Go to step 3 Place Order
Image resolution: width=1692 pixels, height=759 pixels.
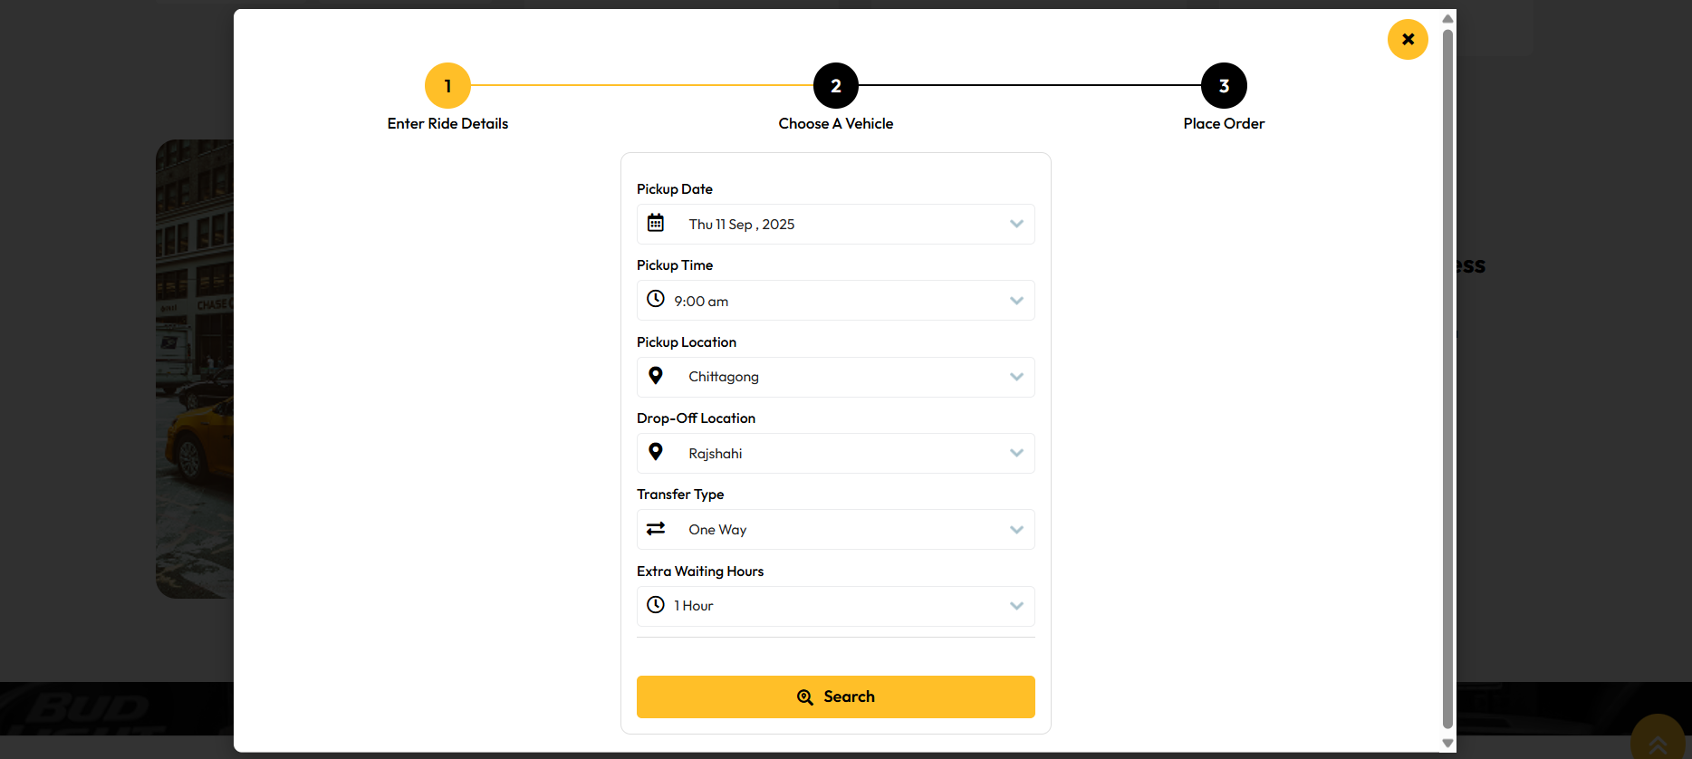1224,86
